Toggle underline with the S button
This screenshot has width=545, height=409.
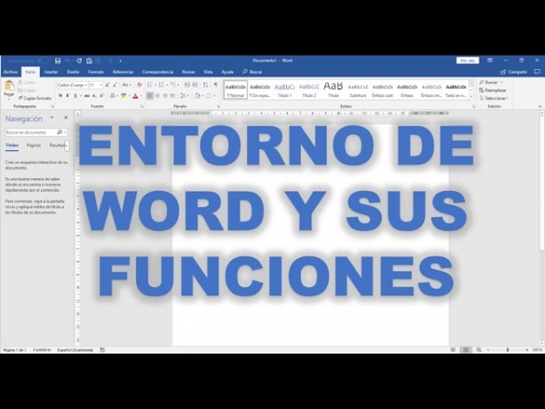[x=75, y=95]
